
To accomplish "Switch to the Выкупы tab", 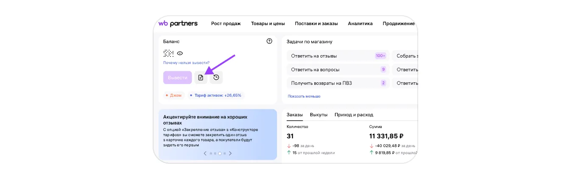I will pyautogui.click(x=319, y=115).
